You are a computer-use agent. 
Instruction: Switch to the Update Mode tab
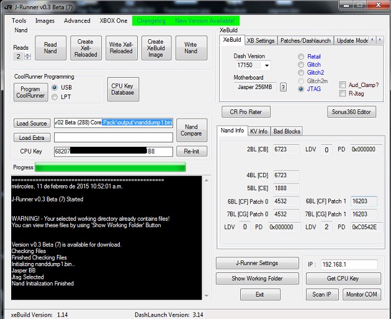(x=352, y=40)
